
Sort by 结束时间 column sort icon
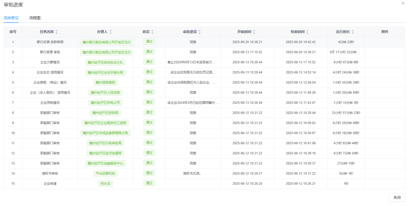(307, 32)
